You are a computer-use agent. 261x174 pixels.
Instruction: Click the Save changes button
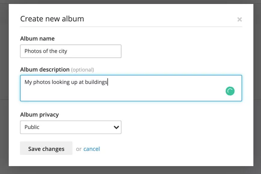46,149
